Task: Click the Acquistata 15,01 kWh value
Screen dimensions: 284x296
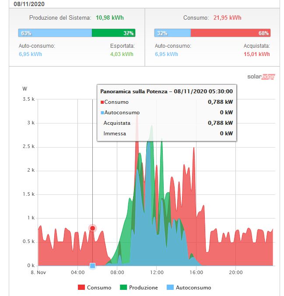Action: click(x=256, y=54)
